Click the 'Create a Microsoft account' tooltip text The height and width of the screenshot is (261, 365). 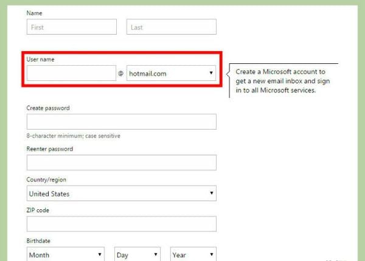(283, 81)
